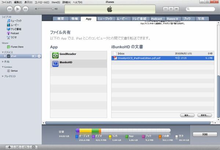Open the 編集(E) menu
220x150 pixels.
tap(18, 2)
